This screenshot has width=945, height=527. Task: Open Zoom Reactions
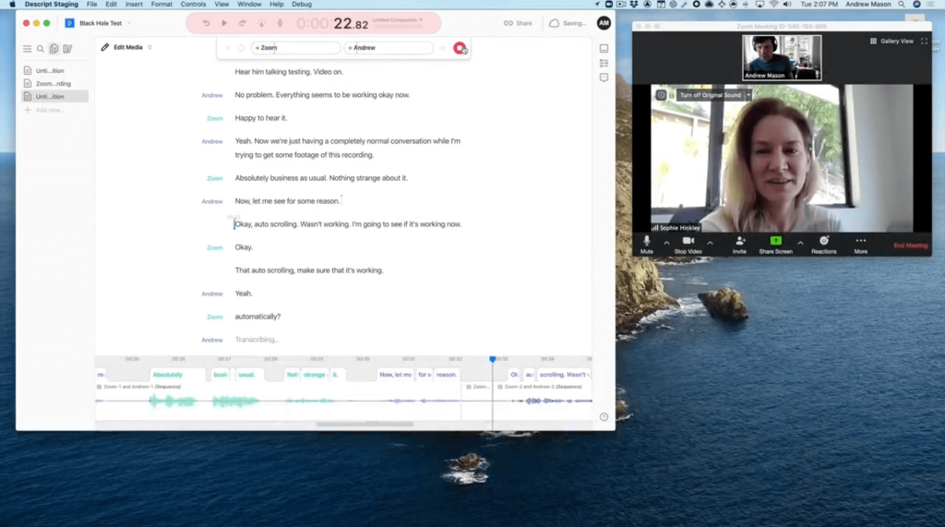point(824,244)
